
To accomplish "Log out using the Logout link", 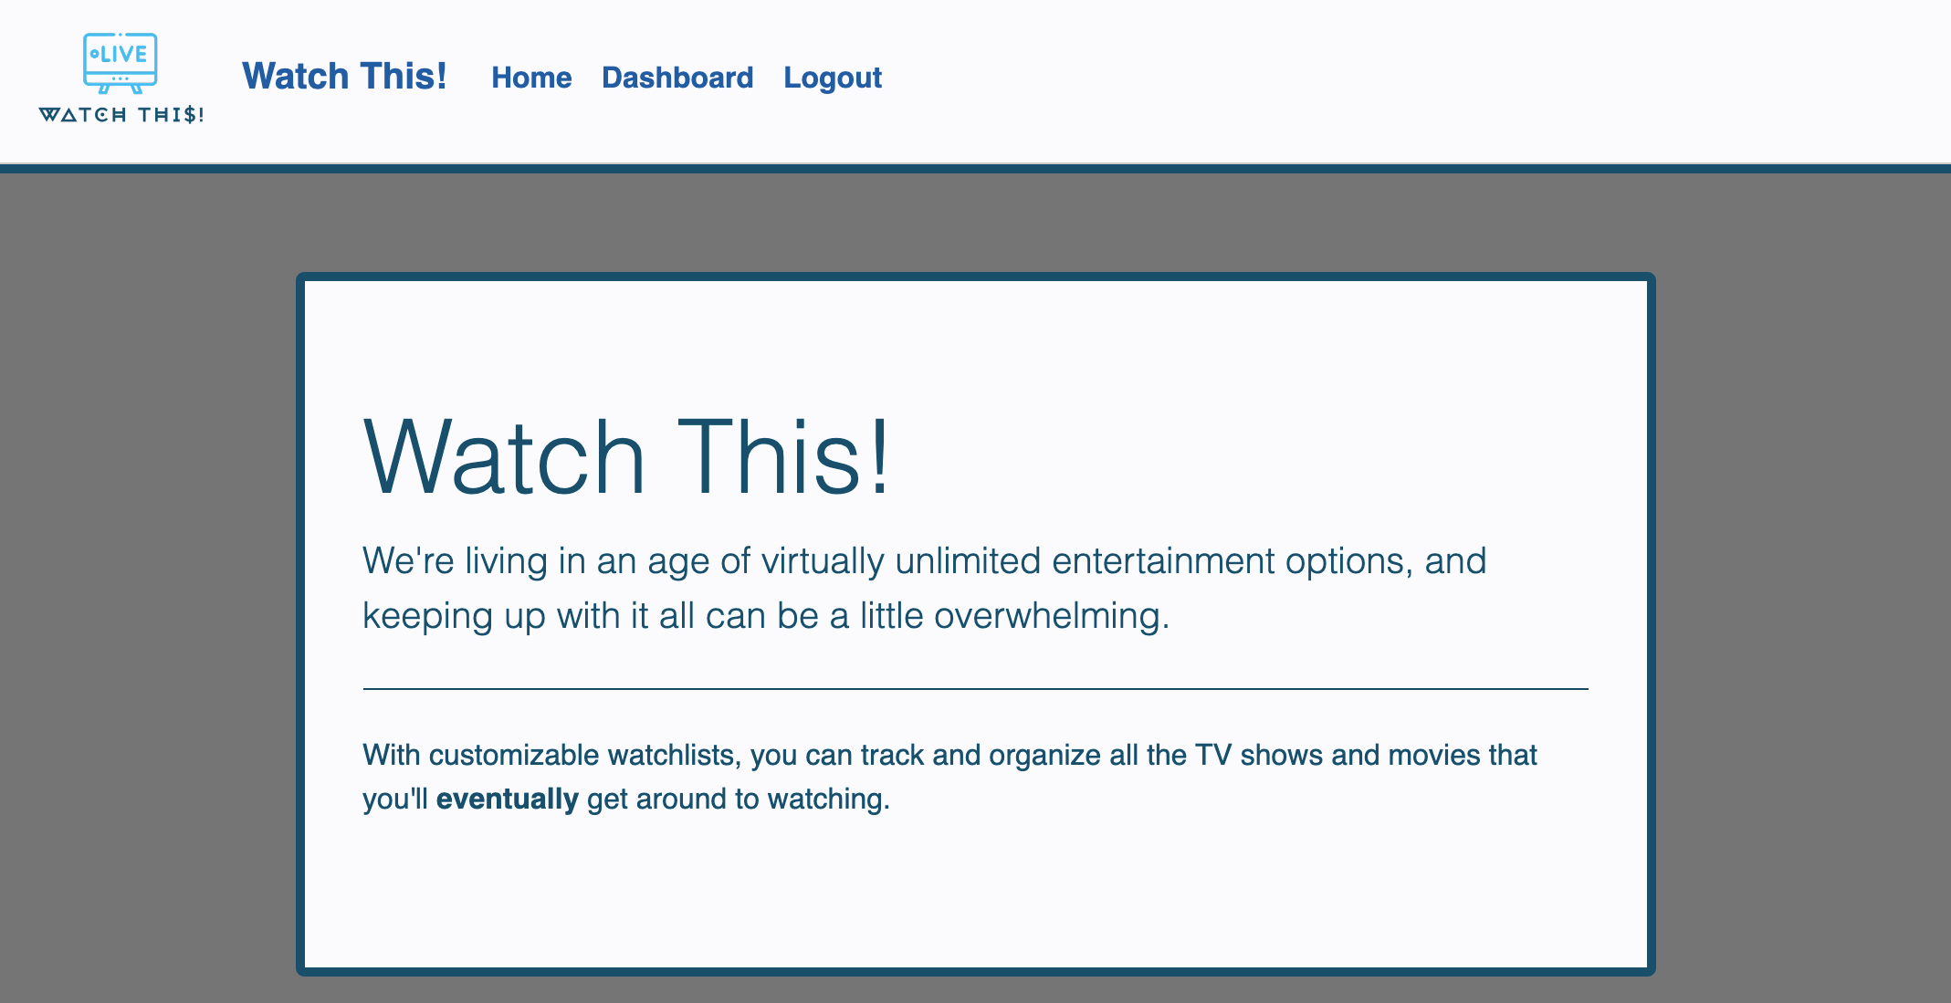I will pyautogui.click(x=832, y=78).
